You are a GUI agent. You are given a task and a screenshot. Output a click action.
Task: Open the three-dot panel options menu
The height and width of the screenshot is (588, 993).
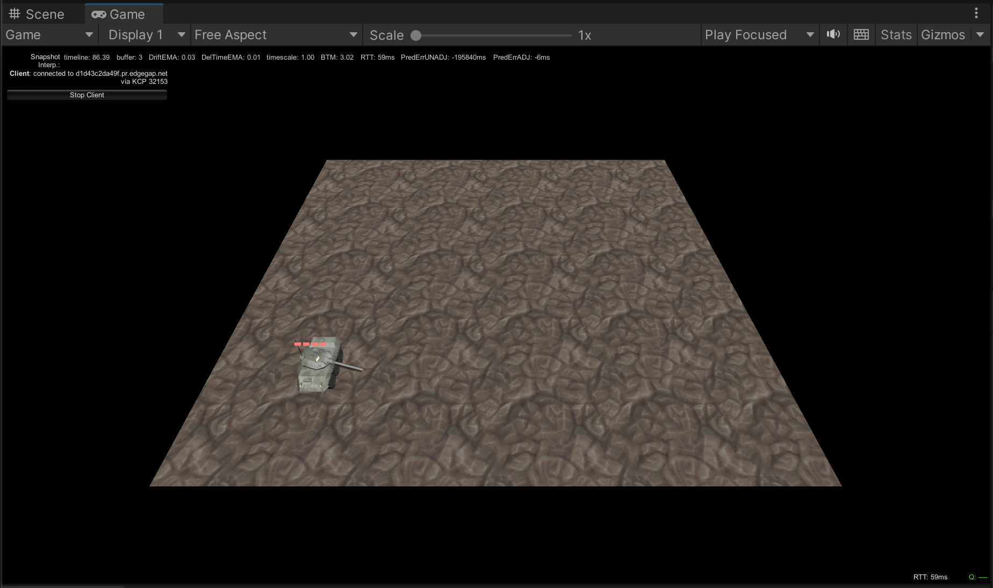(976, 13)
